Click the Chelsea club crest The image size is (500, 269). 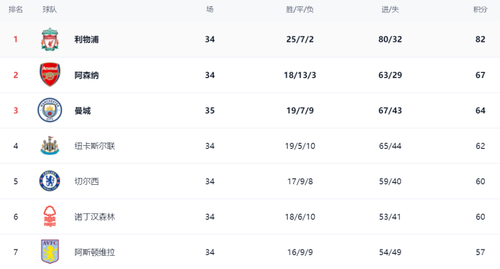click(49, 181)
